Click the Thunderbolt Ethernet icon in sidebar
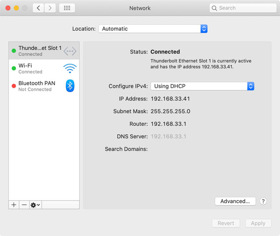 point(70,51)
